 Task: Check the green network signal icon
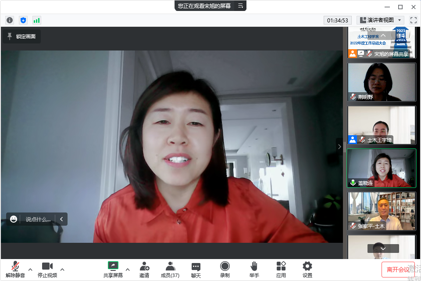coord(36,20)
